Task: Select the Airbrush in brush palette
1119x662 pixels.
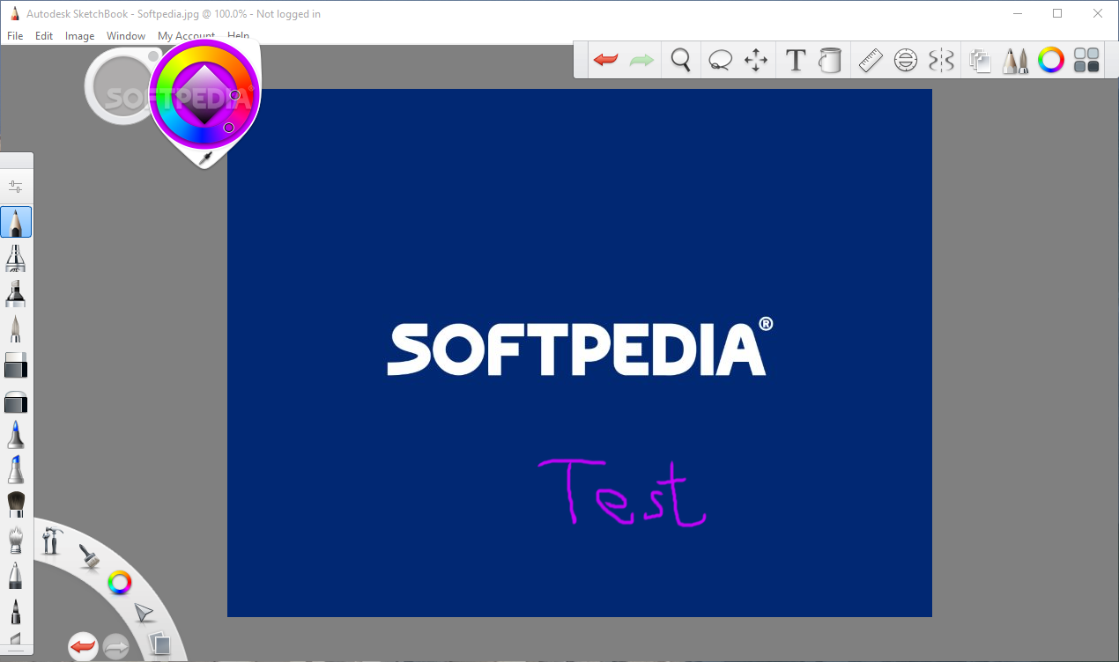Action: point(16,258)
